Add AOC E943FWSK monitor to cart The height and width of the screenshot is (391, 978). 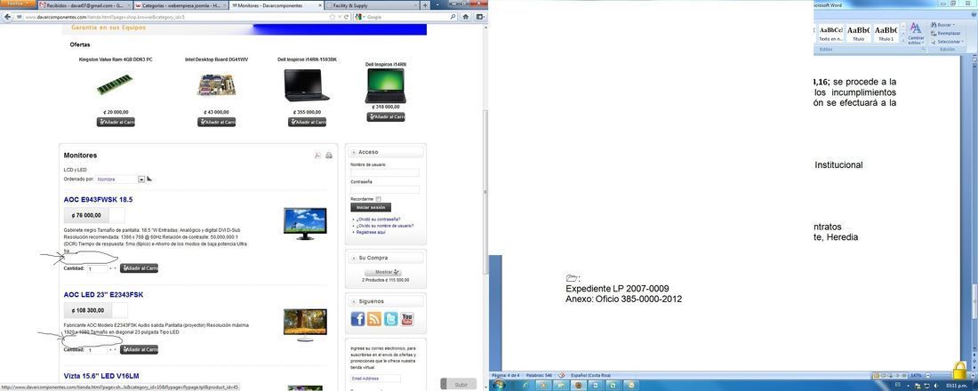[x=139, y=268]
